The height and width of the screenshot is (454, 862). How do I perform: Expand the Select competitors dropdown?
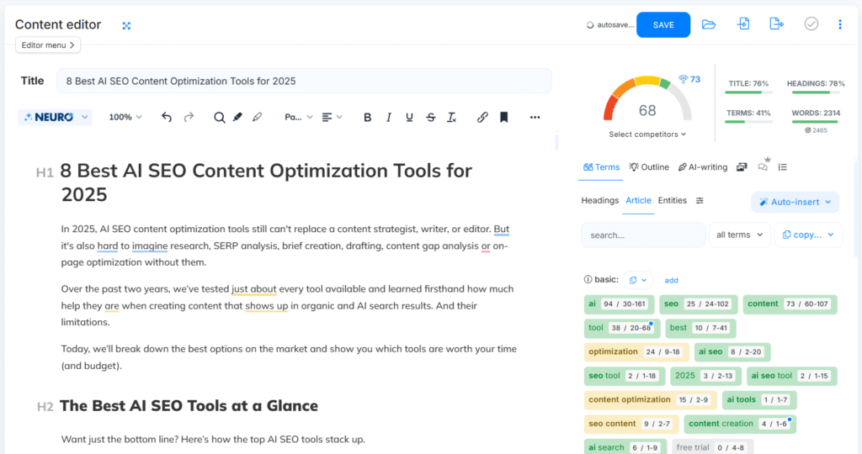click(647, 135)
